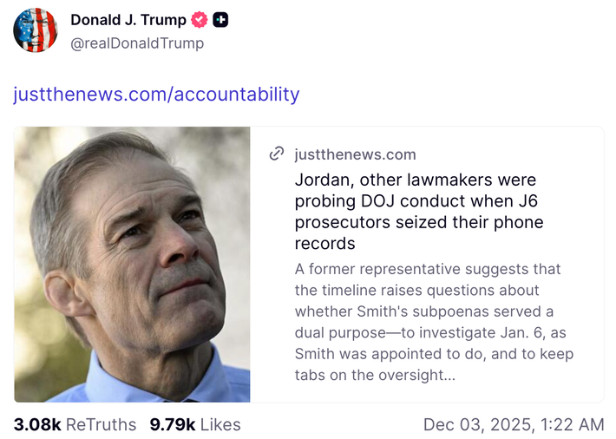This screenshot has width=616, height=439.
Task: Click the dark plus badge icon
Action: 220,20
